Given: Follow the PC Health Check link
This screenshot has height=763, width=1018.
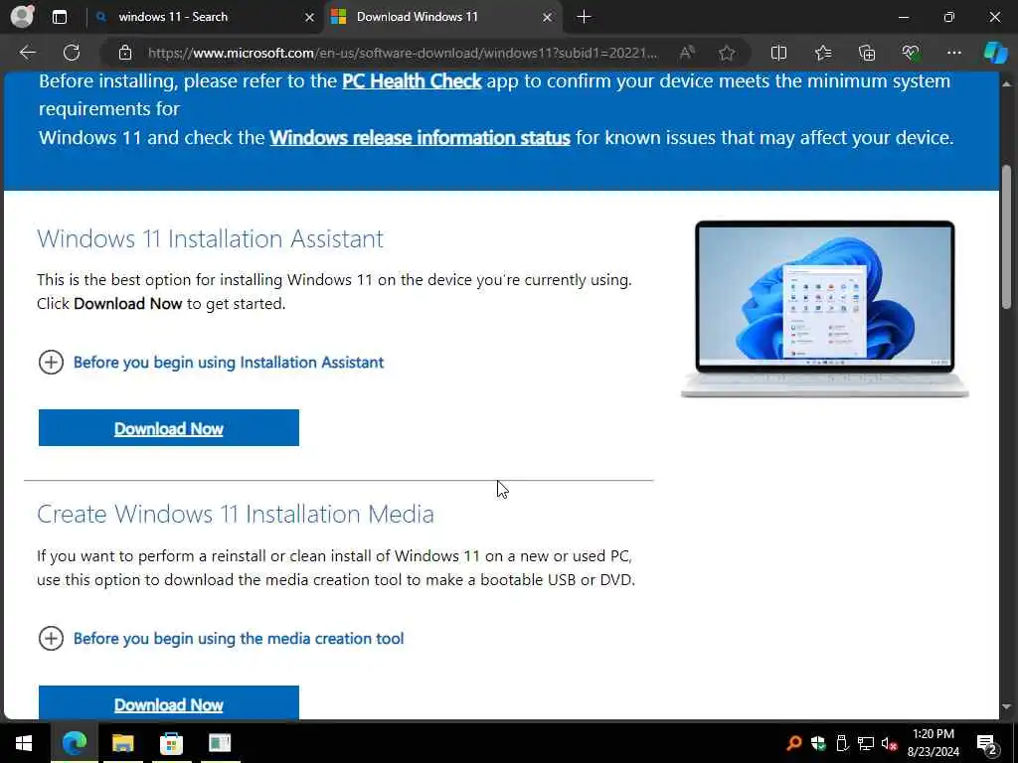Looking at the screenshot, I should [x=412, y=81].
